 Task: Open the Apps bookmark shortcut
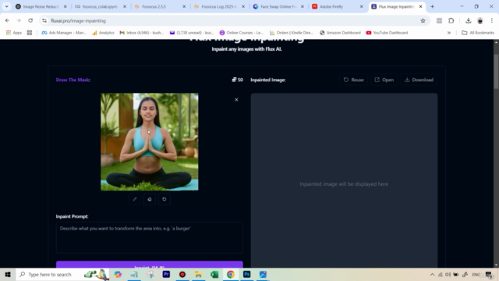14,33
